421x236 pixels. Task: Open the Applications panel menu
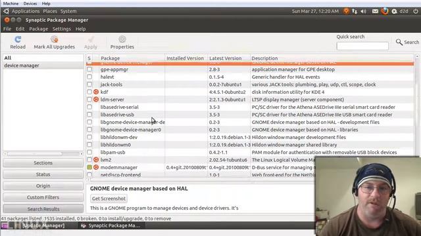click(x=26, y=11)
